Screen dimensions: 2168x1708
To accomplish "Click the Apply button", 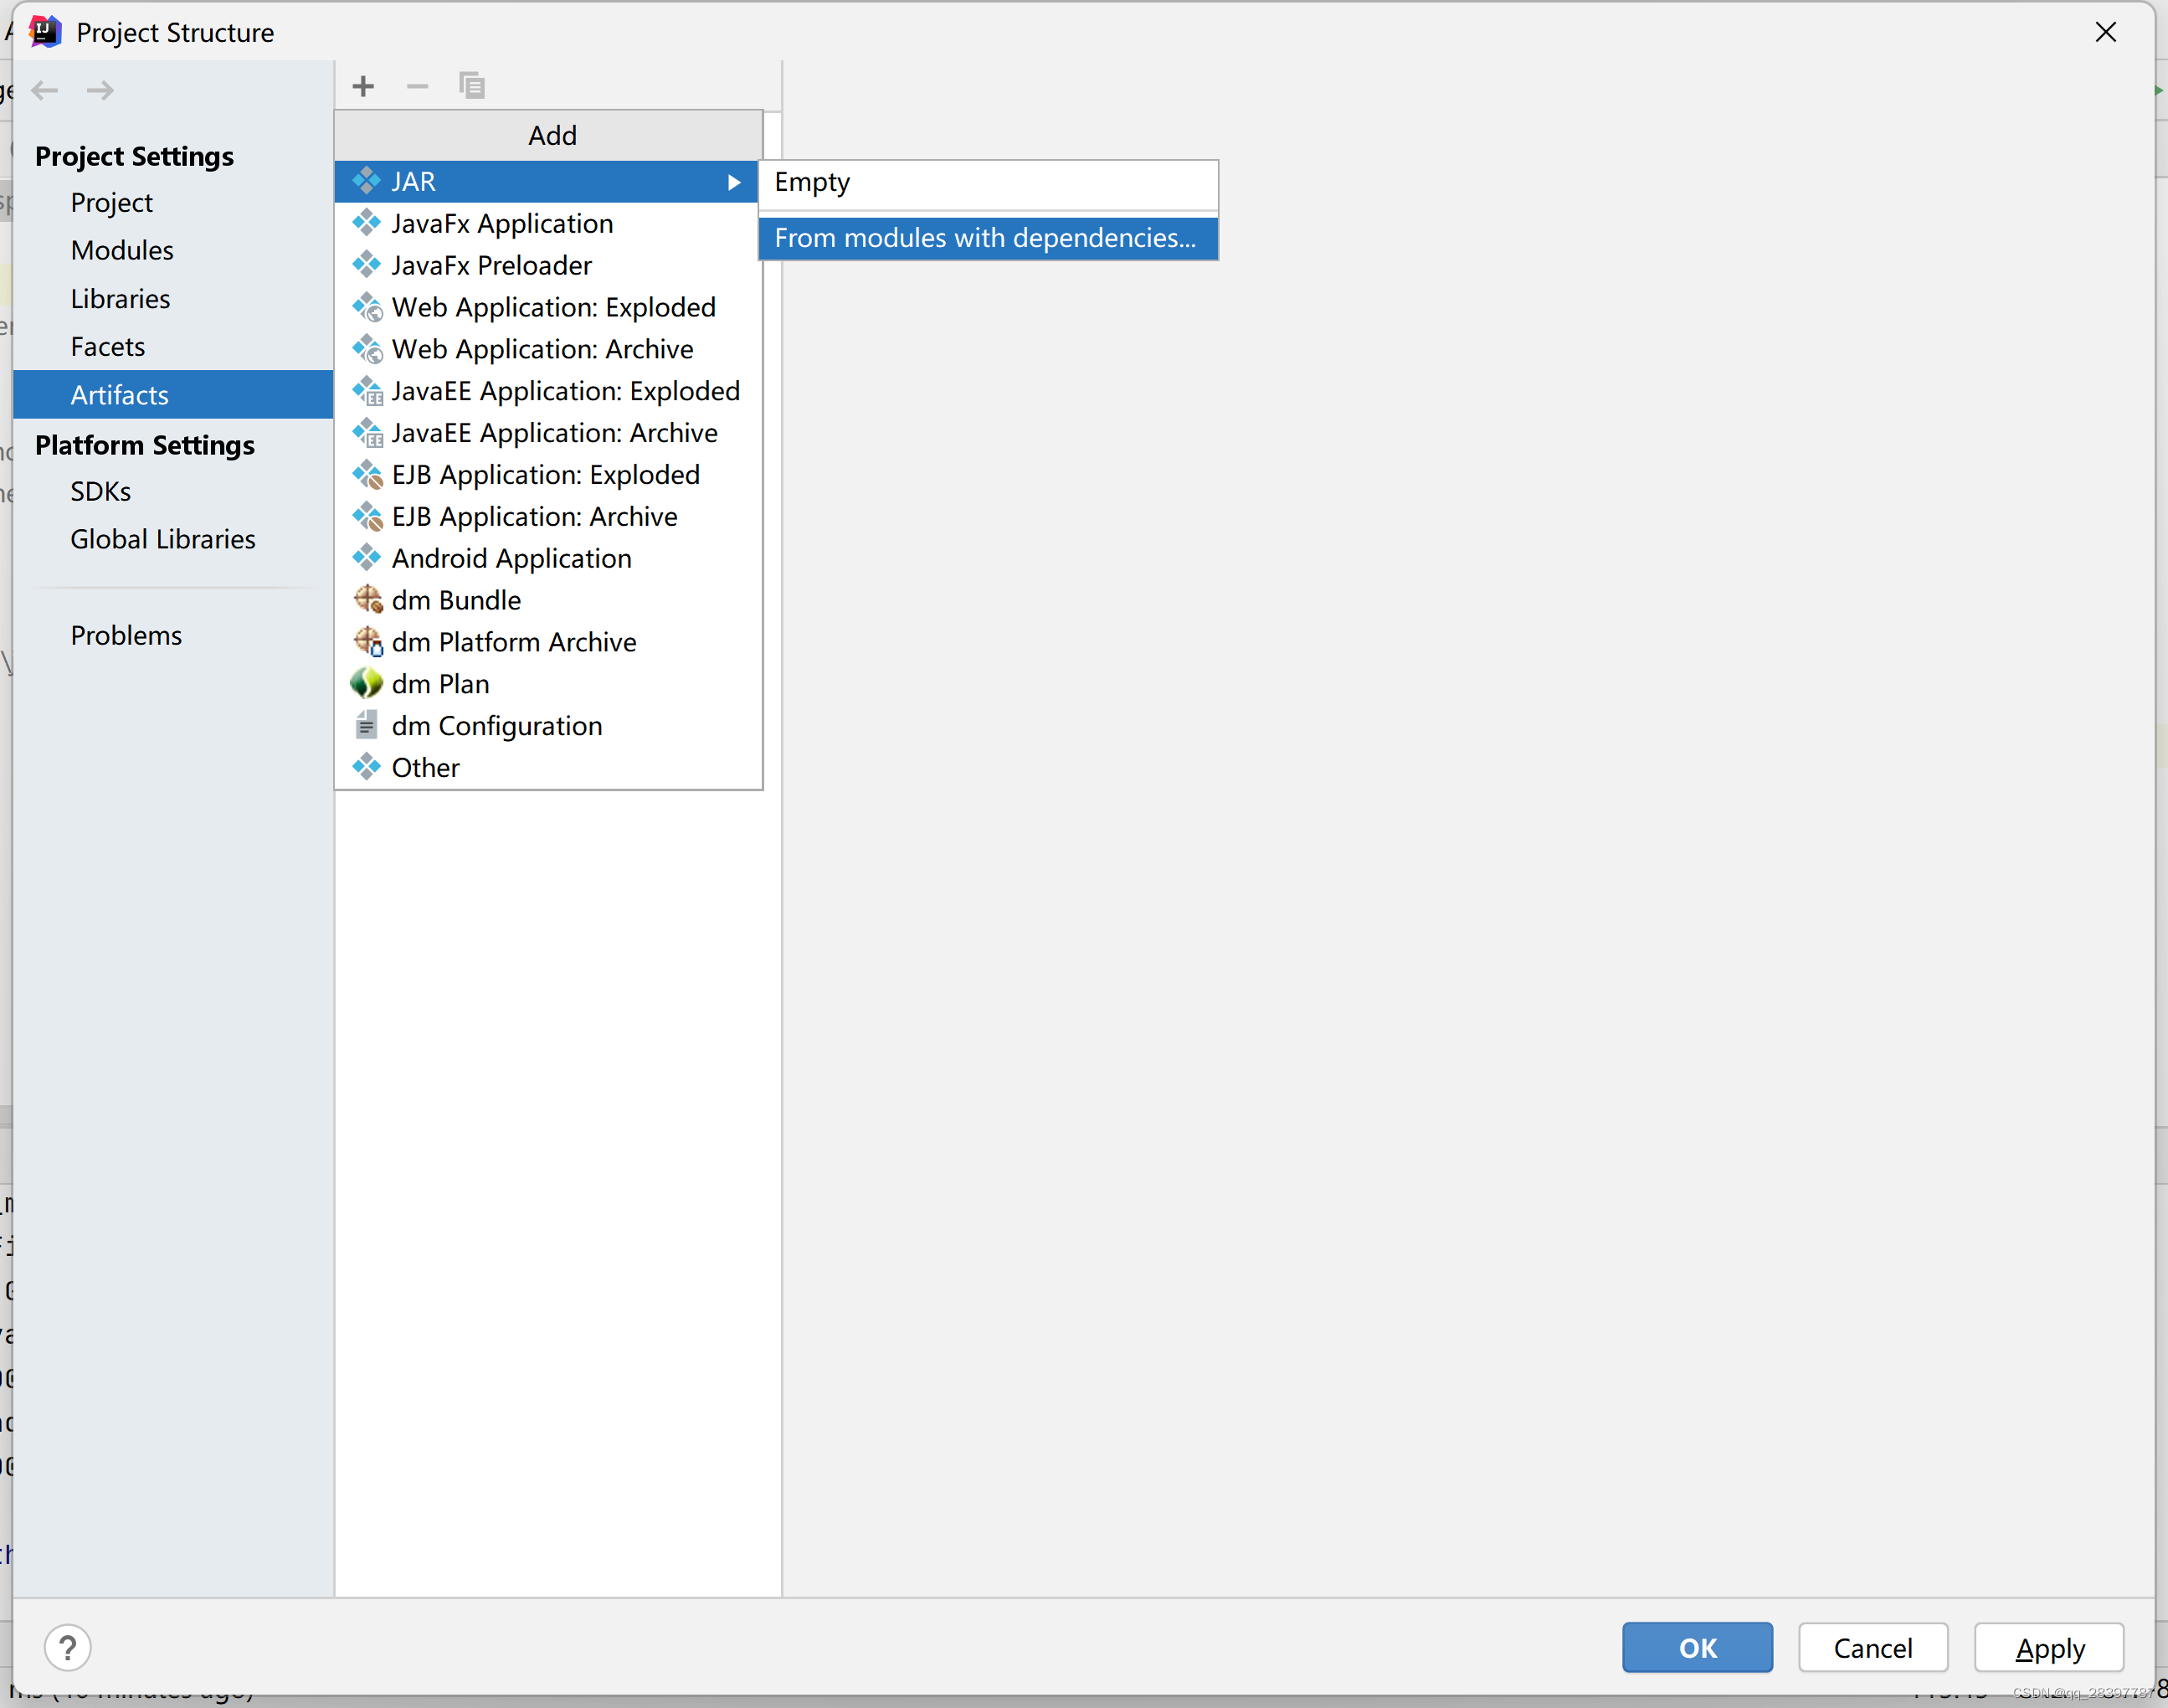I will (2048, 1648).
